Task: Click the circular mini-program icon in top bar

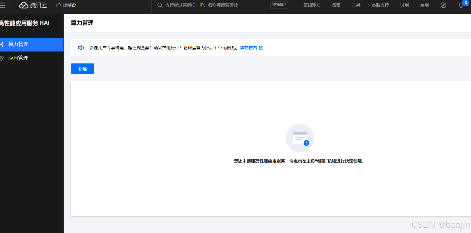Action: pyautogui.click(x=443, y=5)
